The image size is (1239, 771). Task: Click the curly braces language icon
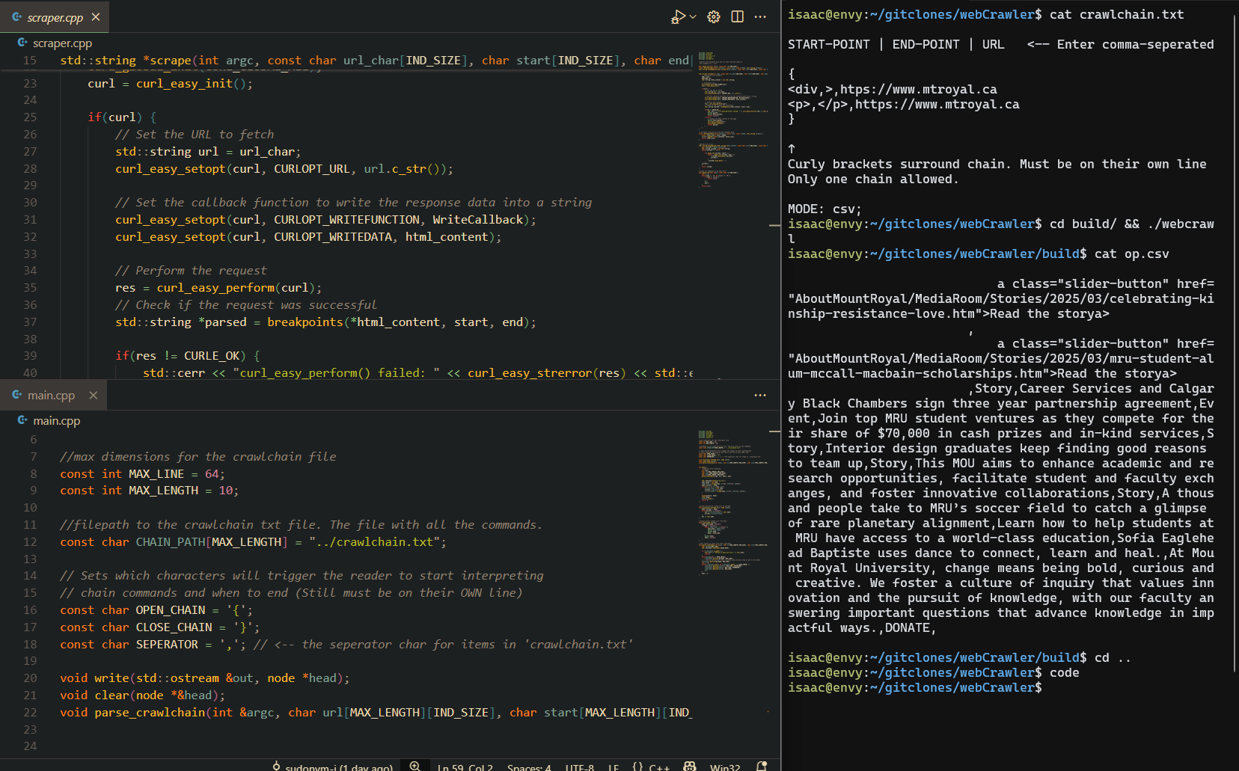[637, 767]
